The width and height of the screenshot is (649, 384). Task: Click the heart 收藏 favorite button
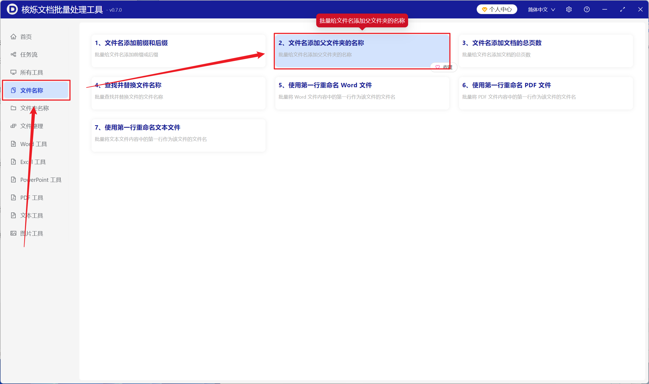coord(444,67)
